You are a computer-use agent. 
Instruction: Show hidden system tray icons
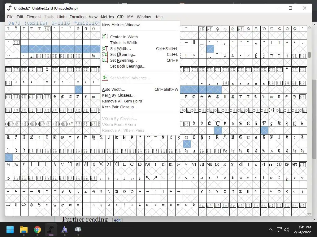(x=270, y=230)
